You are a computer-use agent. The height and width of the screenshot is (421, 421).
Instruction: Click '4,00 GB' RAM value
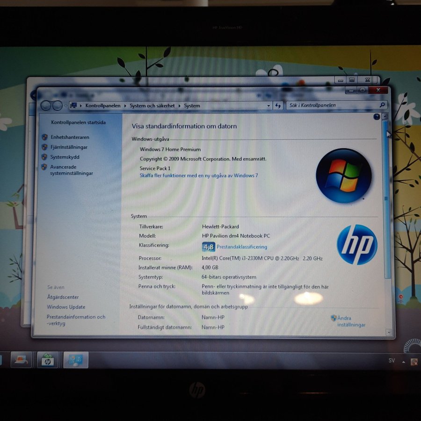pos(210,268)
